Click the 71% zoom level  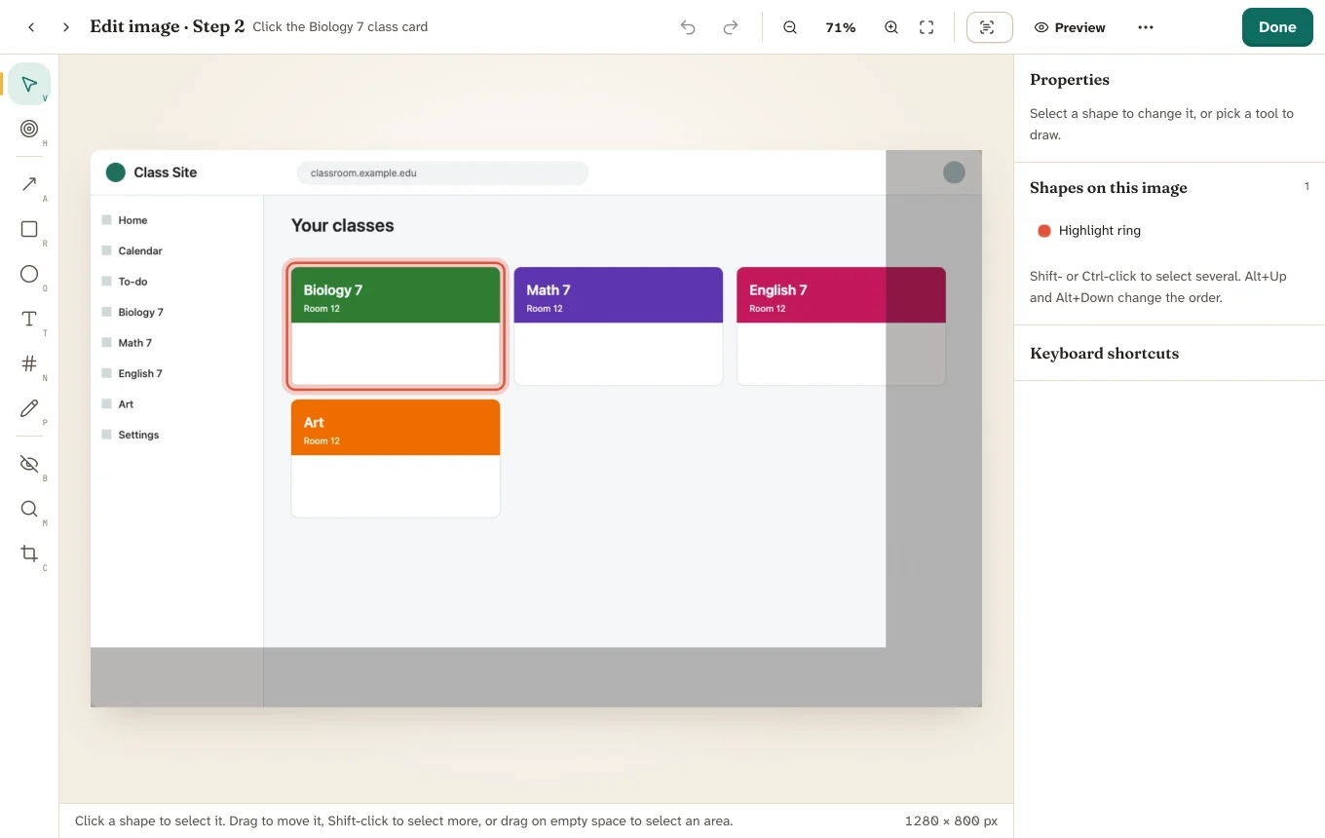841,27
